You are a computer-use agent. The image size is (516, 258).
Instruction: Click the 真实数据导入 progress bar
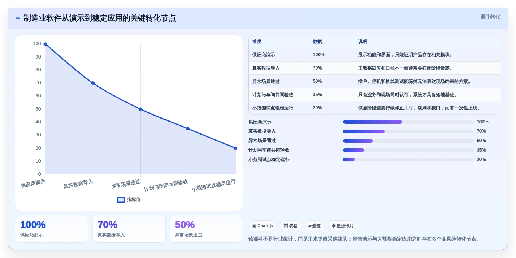[408, 131]
